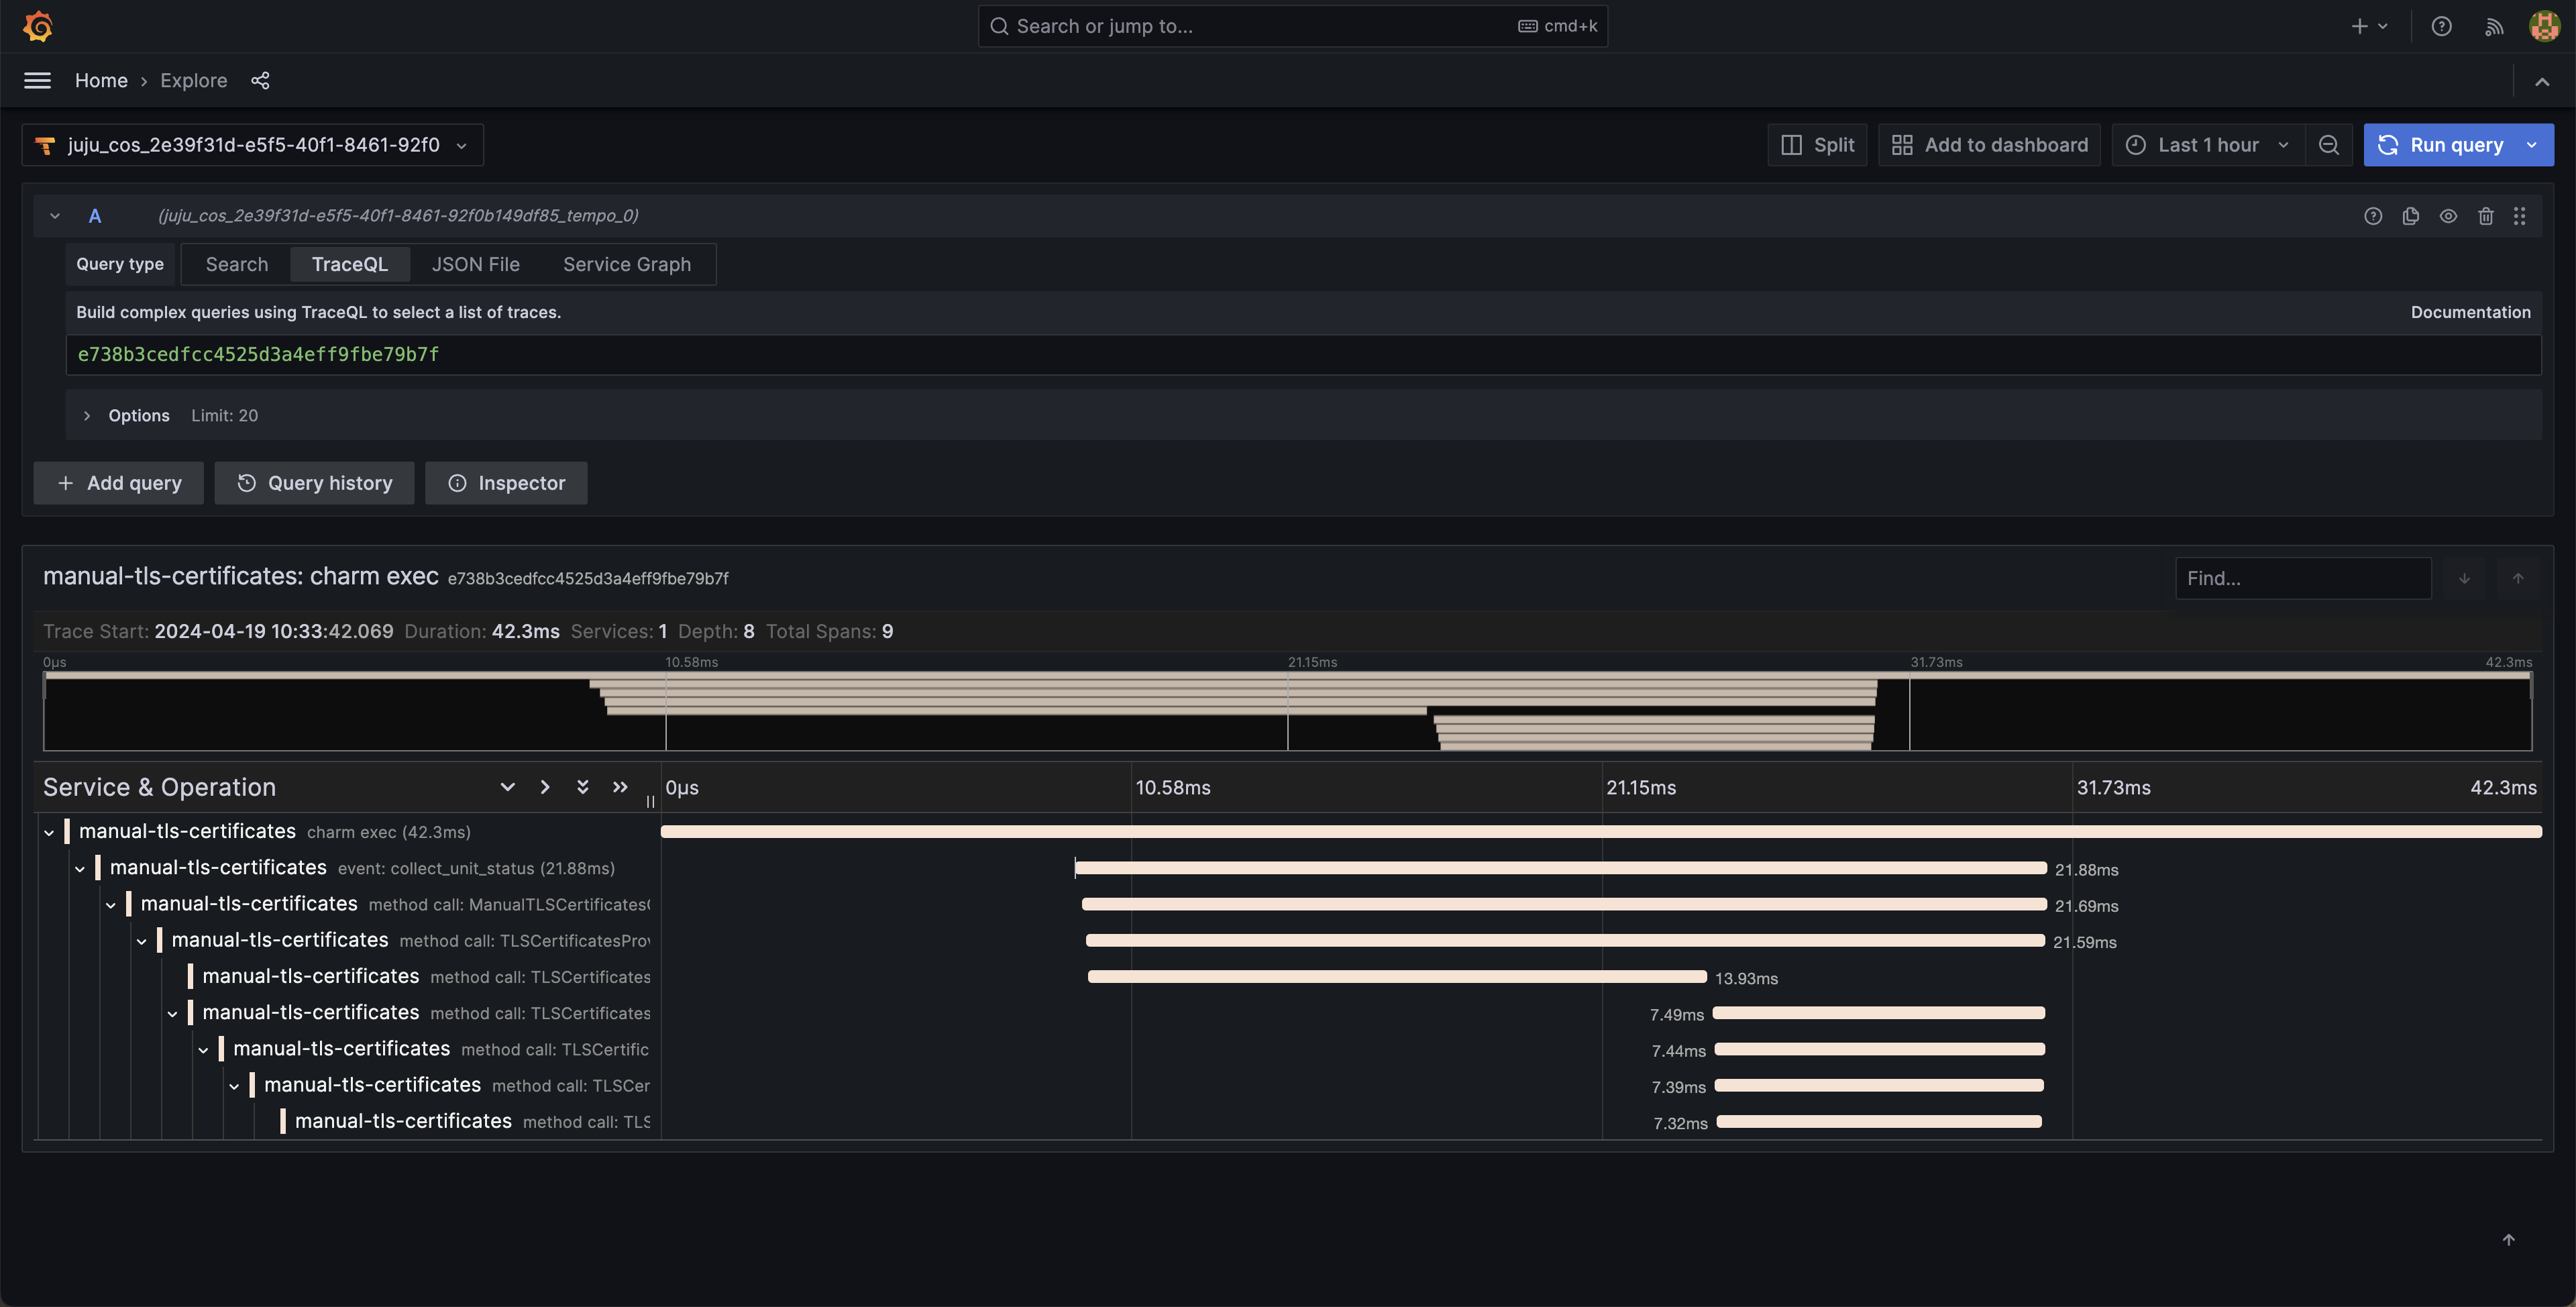Image resolution: width=2576 pixels, height=1307 pixels.
Task: Focus the Find input field
Action: (2302, 579)
